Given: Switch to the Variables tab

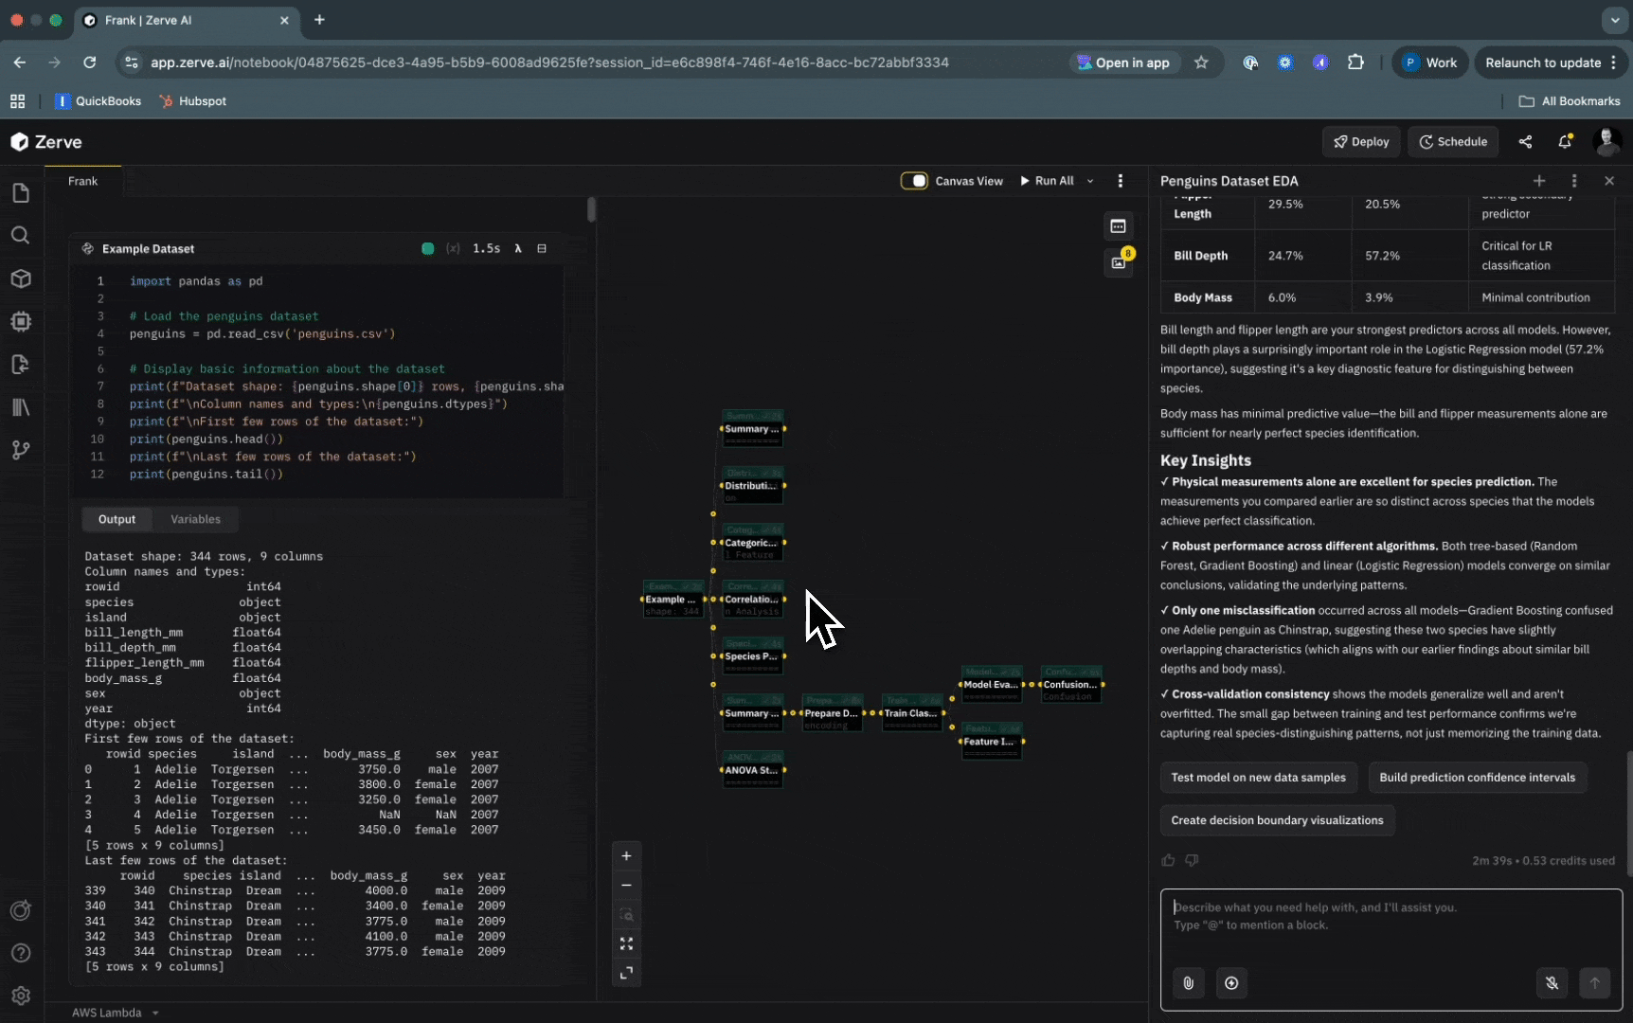Looking at the screenshot, I should click(195, 519).
